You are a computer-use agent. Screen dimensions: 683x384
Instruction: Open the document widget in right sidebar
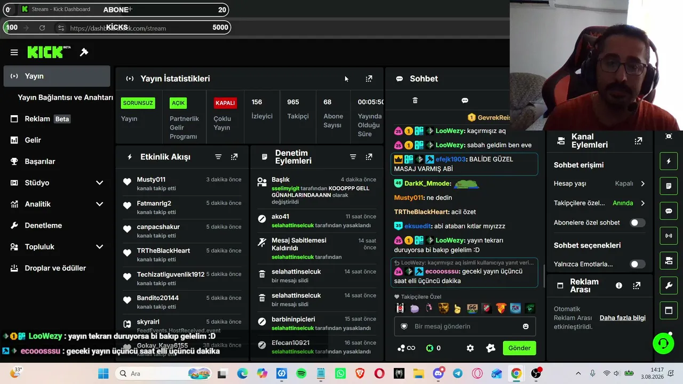click(669, 186)
